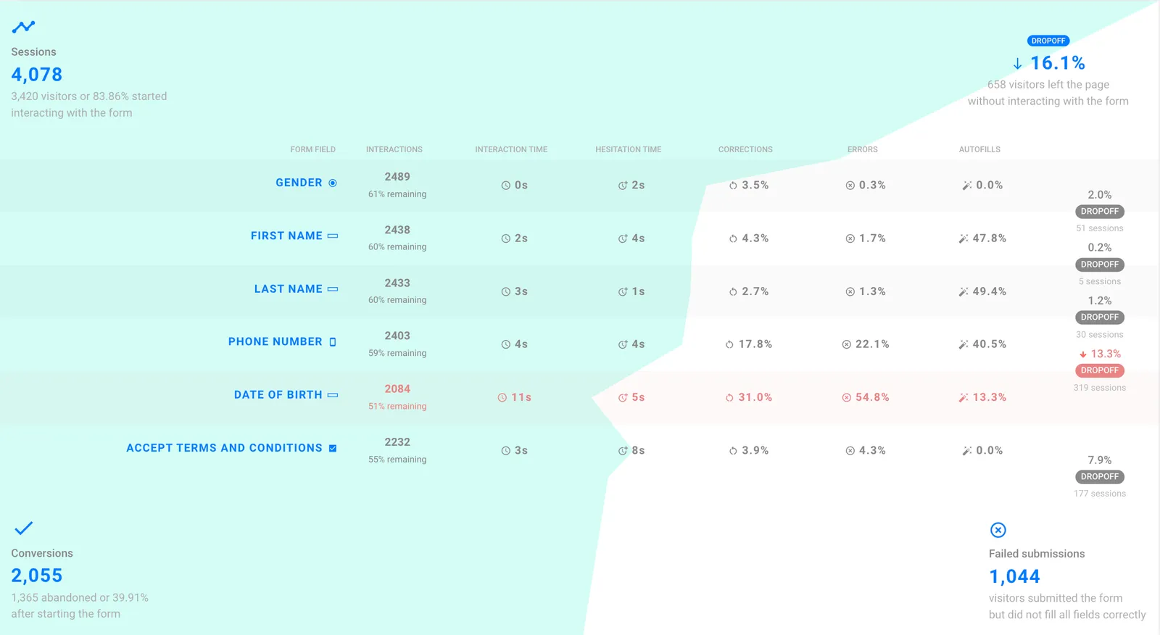
Task: Click the DROPOFF badge under 0.2%
Action: 1100,265
